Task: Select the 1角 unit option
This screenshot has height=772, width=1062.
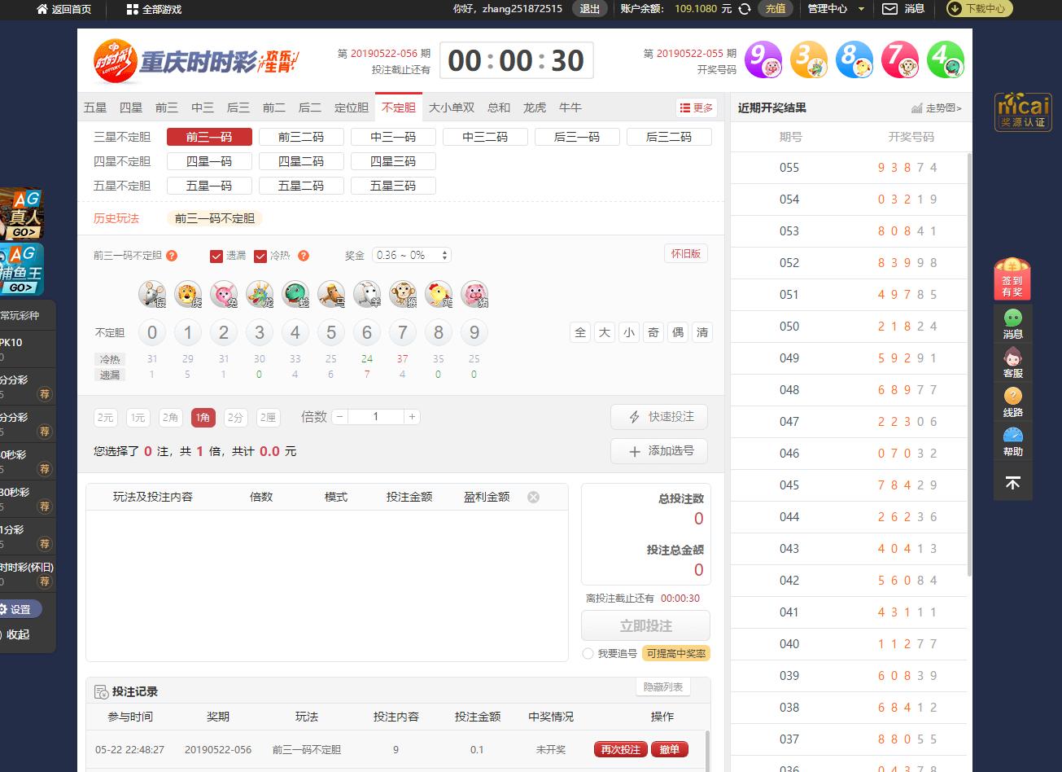Action: pyautogui.click(x=203, y=418)
